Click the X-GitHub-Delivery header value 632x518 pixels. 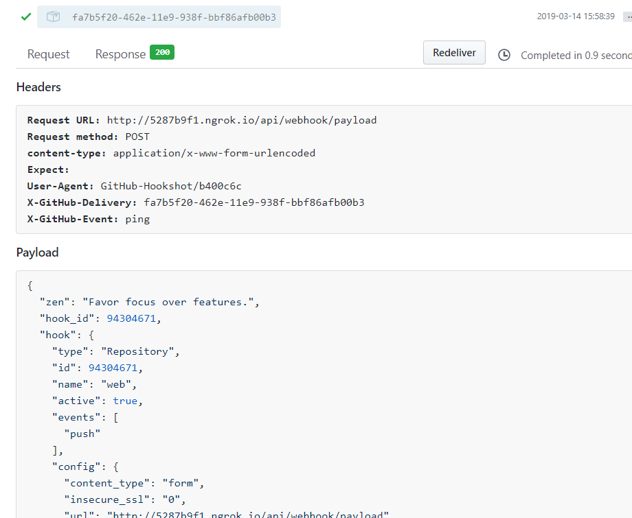[254, 202]
